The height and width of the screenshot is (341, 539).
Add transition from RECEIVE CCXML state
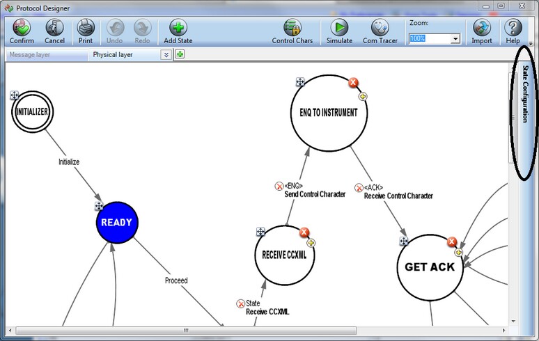coord(311,243)
